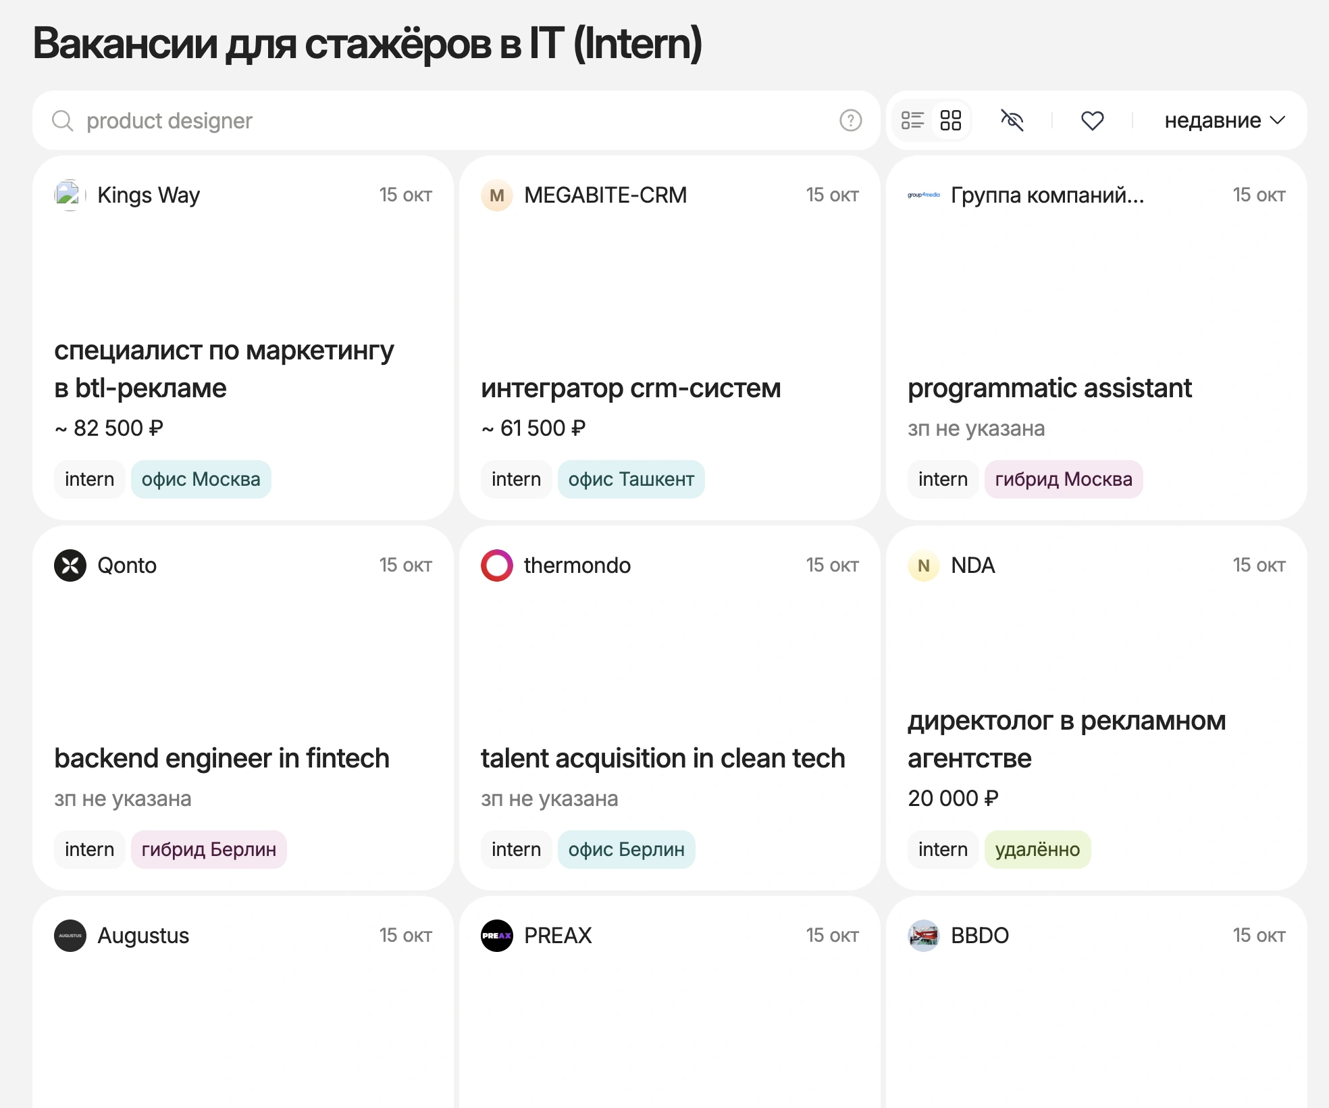The height and width of the screenshot is (1108, 1329).
Task: Click the 20 000 ₽ salary
Action: [x=953, y=799]
